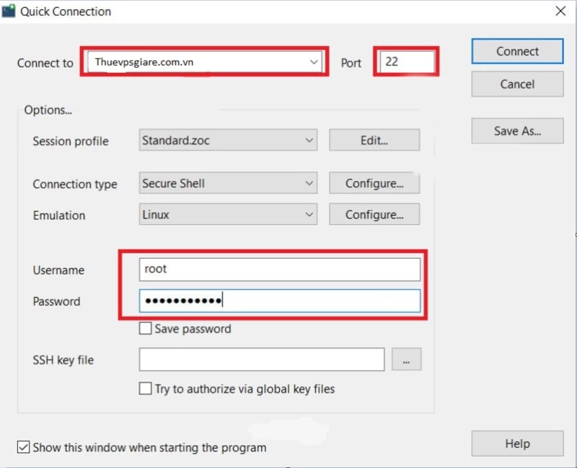
Task: Open the Session profile dropdown
Action: click(228, 140)
